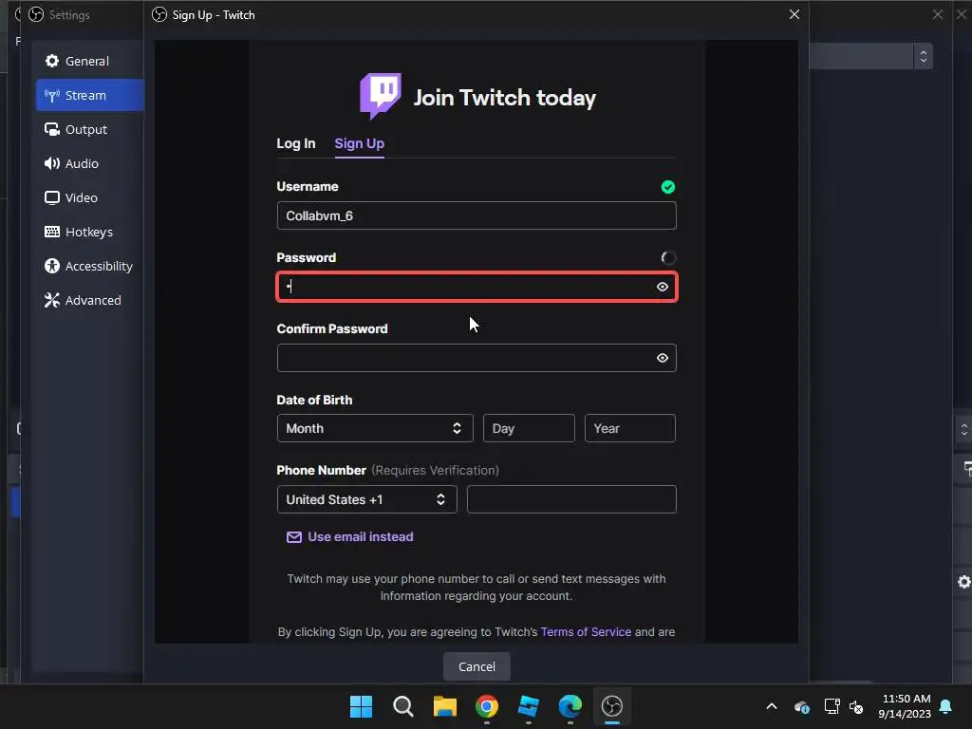Open Accessibility settings

[87, 266]
